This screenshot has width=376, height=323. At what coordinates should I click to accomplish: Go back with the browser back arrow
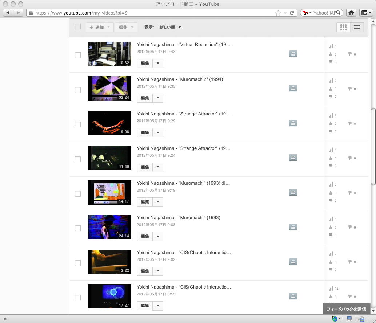point(8,13)
